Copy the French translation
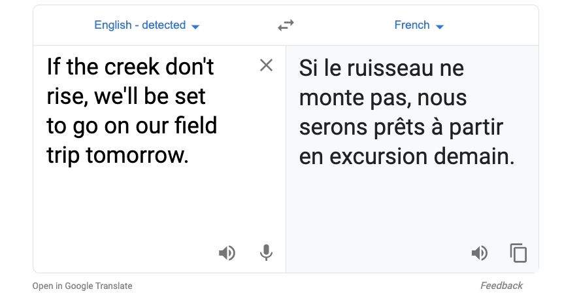Viewport: 579px width, 304px height. tap(518, 253)
